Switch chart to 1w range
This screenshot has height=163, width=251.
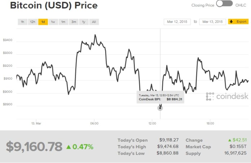point(53,22)
